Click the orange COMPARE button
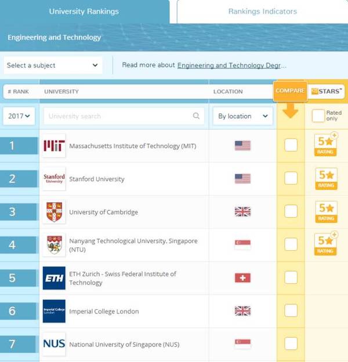 [x=290, y=91]
